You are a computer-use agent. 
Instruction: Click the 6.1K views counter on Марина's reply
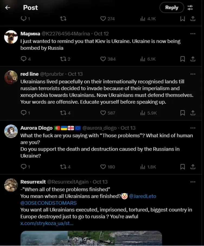(148, 59)
